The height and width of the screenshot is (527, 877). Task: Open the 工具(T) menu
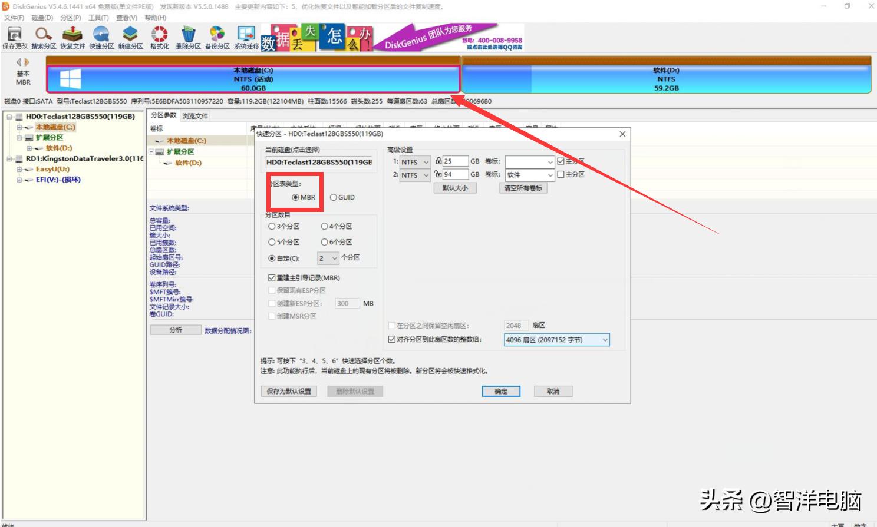tap(98, 18)
